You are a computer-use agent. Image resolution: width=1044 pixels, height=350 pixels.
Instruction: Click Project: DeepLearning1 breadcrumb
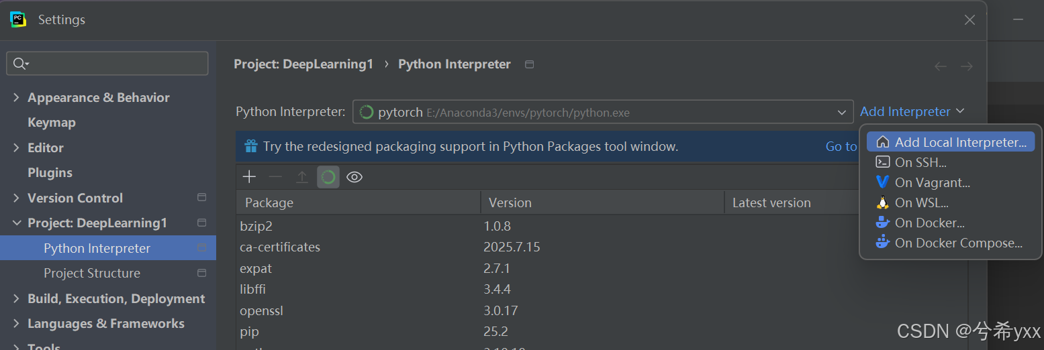click(x=303, y=64)
